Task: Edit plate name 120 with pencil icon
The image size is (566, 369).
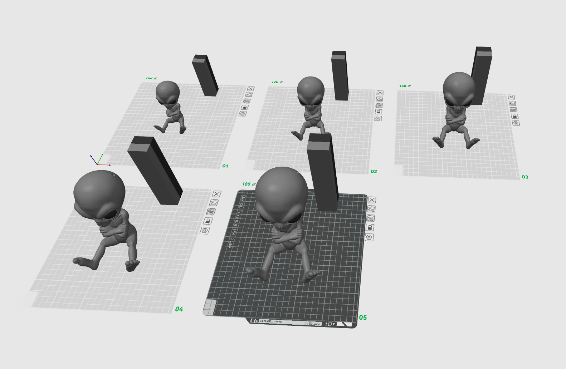Action: pos(282,82)
